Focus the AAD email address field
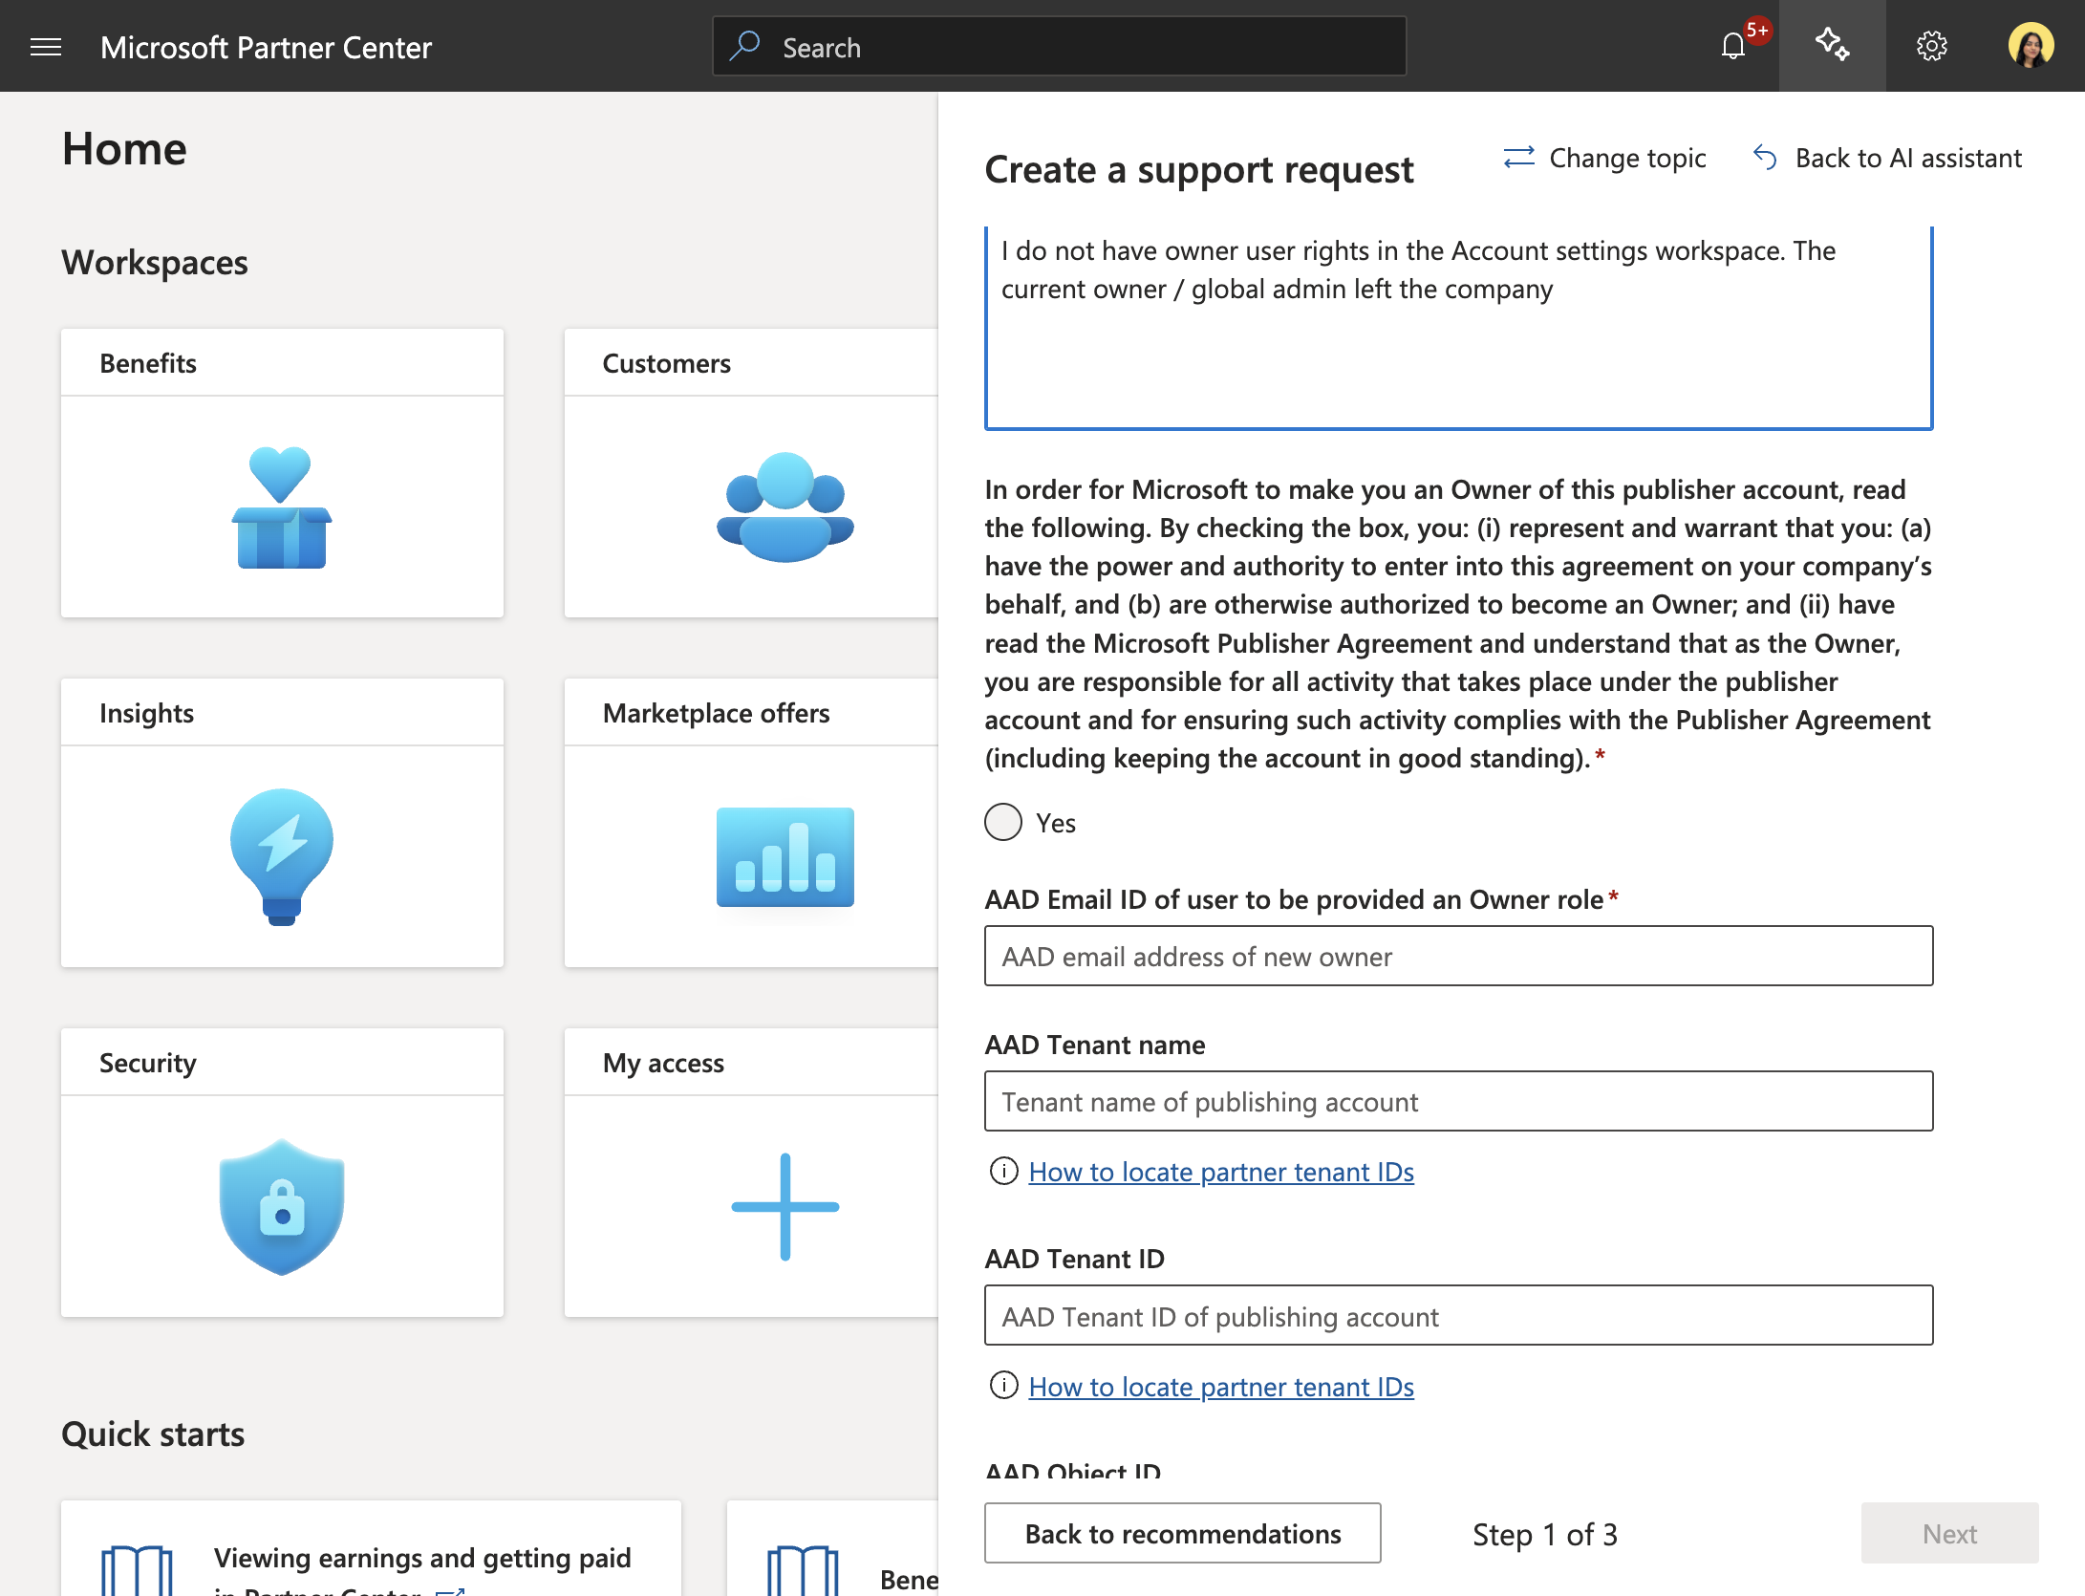 click(1458, 956)
